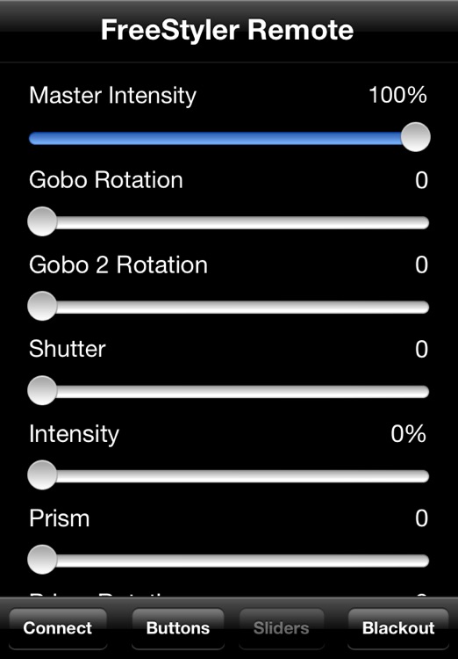The width and height of the screenshot is (458, 659).
Task: Click the Shutter slider knob
Action: (42, 390)
